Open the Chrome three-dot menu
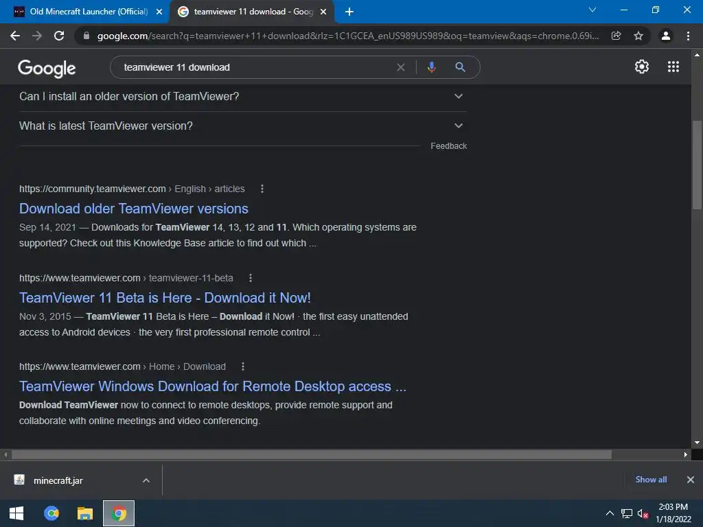703x527 pixels. (688, 36)
